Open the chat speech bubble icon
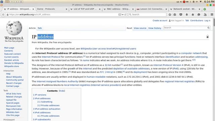Image resolution: width=215 pixels, height=121 pixels. [x=199, y=14]
